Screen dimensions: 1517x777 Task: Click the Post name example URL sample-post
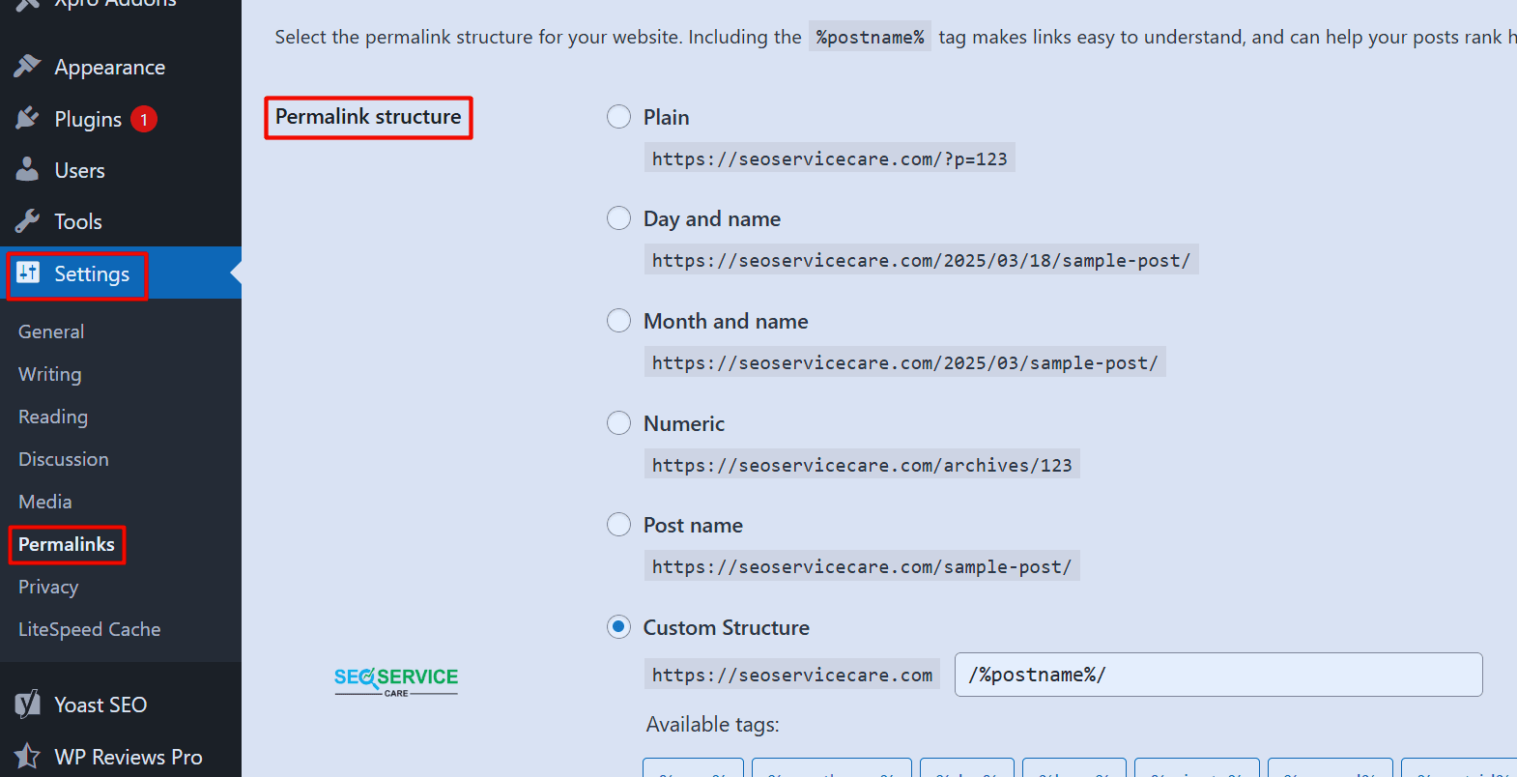[862, 566]
